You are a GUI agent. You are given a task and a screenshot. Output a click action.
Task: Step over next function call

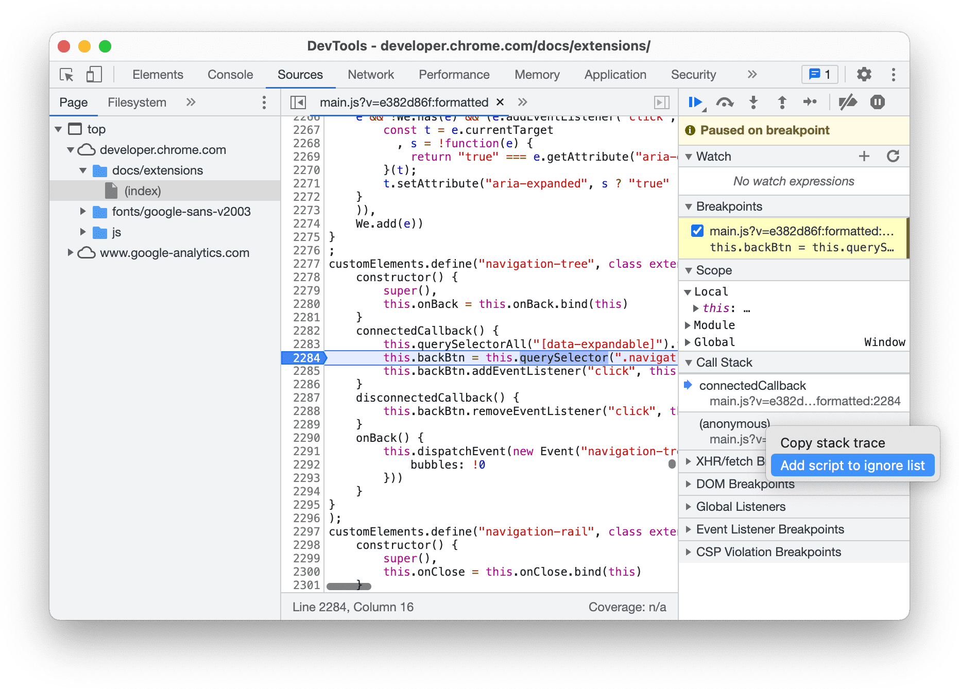coord(725,101)
